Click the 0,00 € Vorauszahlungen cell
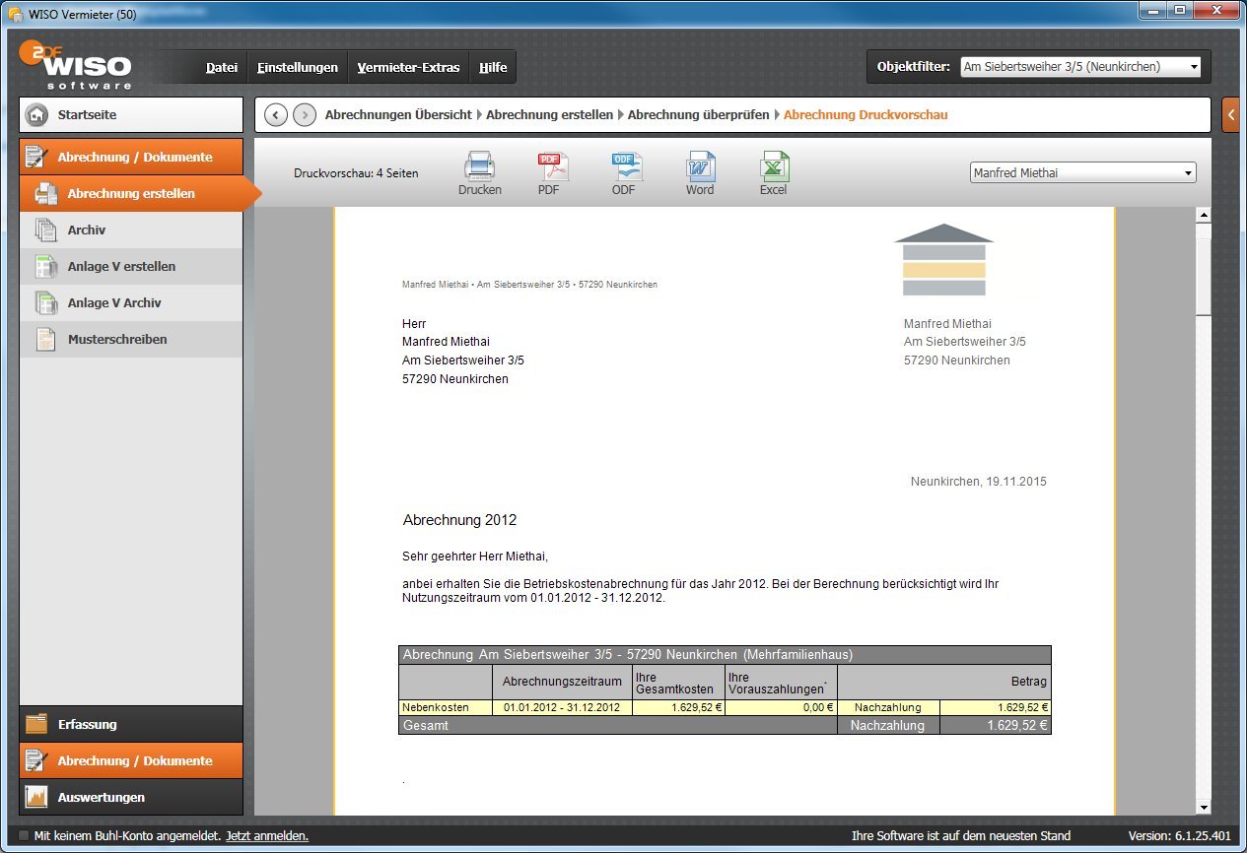The height and width of the screenshot is (853, 1247). [781, 707]
